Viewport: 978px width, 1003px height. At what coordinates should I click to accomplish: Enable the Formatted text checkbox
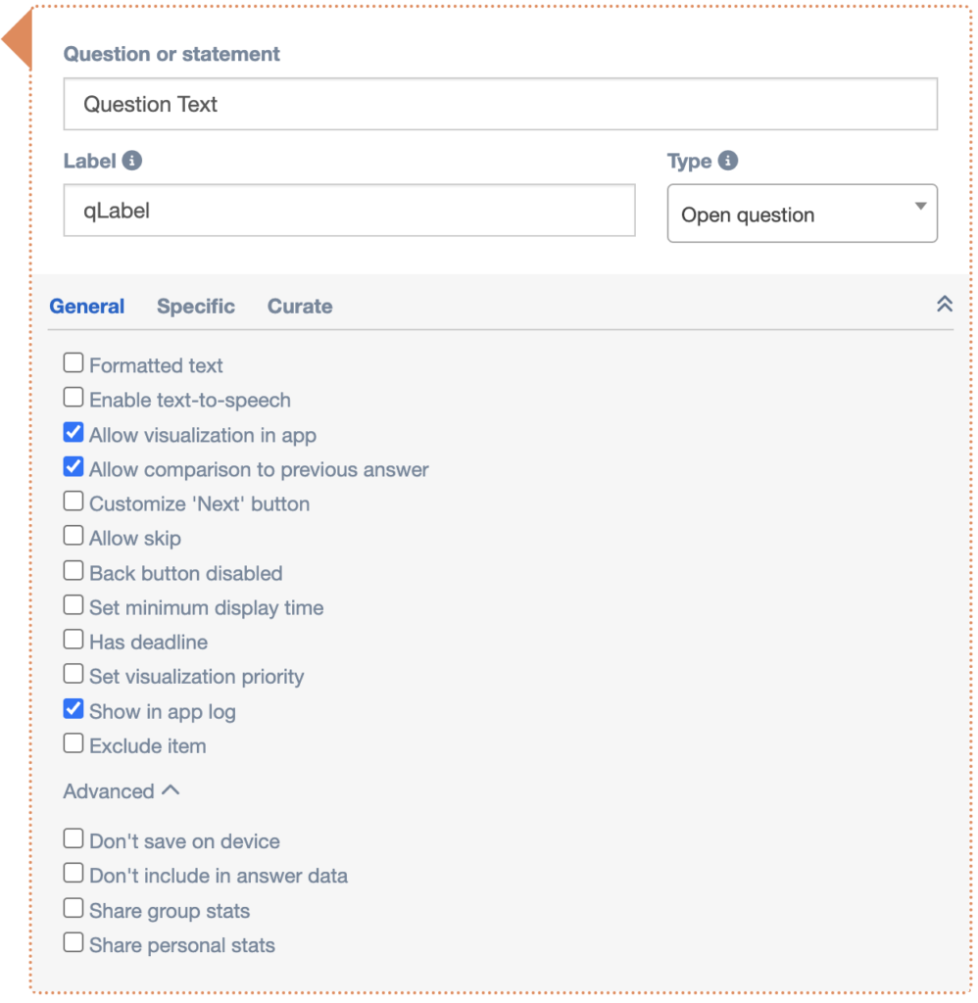click(73, 364)
